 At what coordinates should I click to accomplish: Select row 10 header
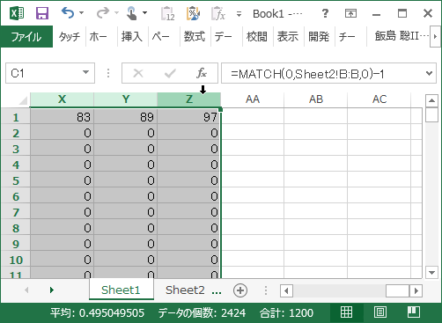16,260
